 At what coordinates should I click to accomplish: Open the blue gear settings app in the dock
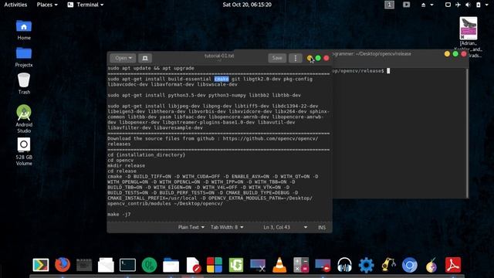pyautogui.click(x=366, y=265)
